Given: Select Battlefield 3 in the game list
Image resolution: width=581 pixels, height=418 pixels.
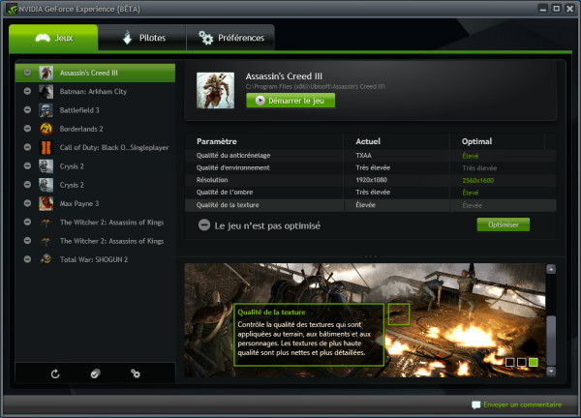Looking at the screenshot, I should [95, 110].
